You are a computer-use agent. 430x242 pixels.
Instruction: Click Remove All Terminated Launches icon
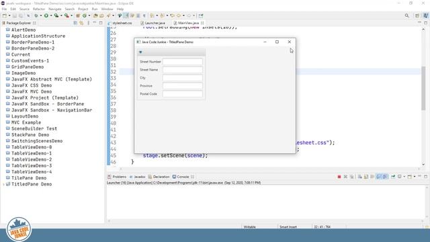click(x=351, y=177)
